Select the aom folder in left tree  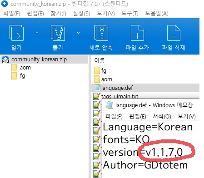[x=25, y=68]
